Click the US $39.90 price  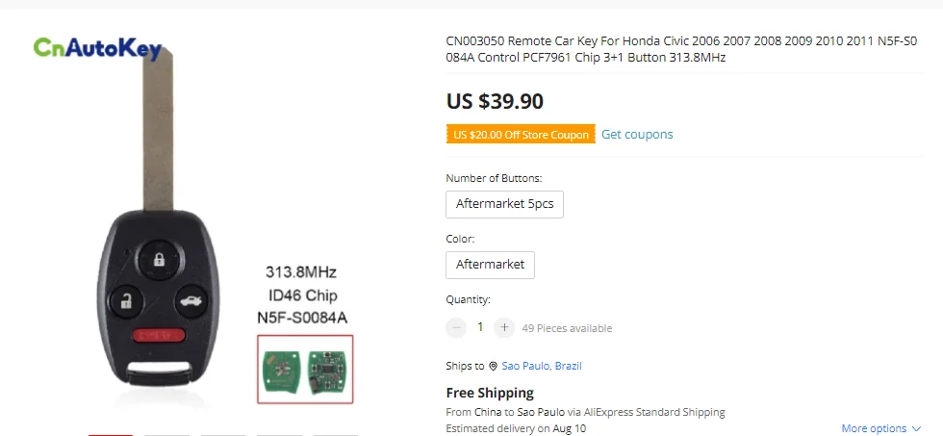tap(495, 101)
